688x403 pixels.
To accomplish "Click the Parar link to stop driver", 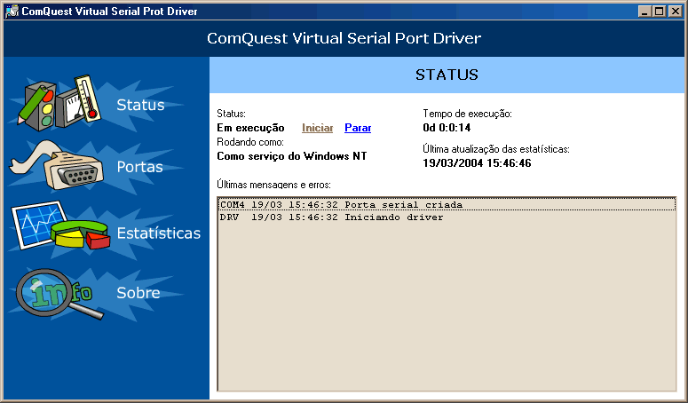I will click(358, 128).
